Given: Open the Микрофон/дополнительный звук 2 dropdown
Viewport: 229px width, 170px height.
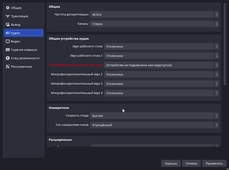Looking at the screenshot, I should (162, 74).
